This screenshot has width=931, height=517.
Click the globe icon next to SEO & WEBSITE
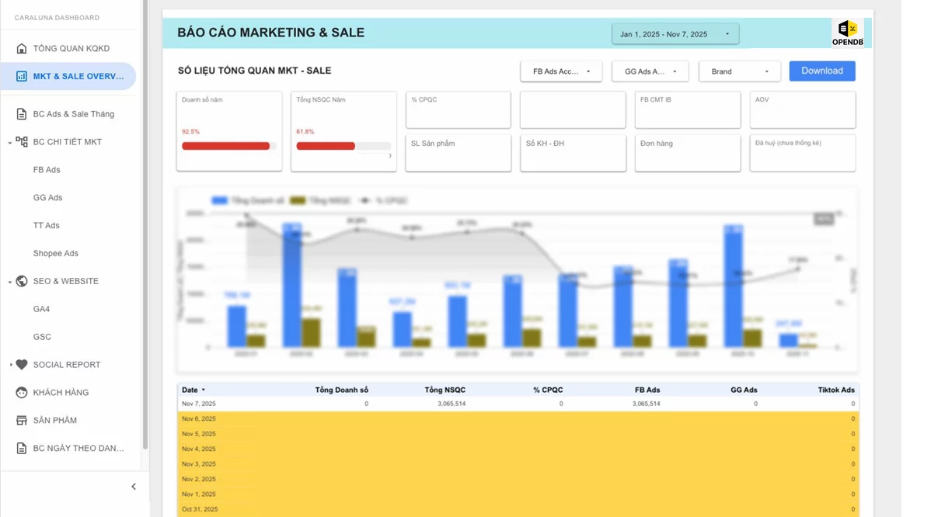coord(22,281)
